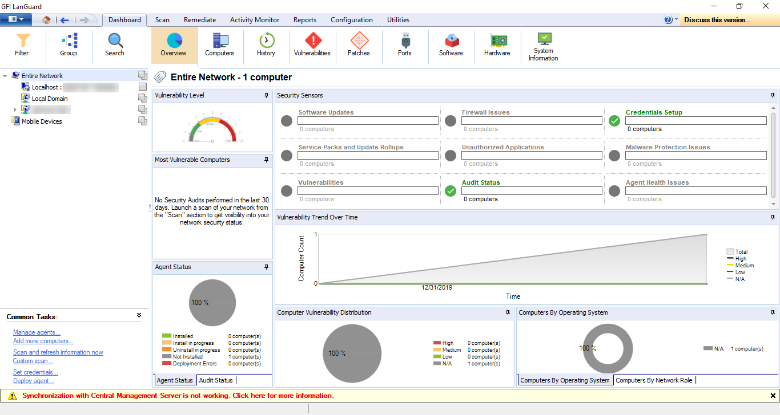The height and width of the screenshot is (415, 780).
Task: Select the Agent Status bottom tab
Action: click(175, 380)
